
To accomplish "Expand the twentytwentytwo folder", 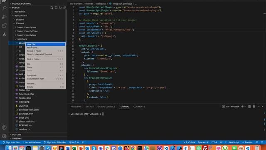I will point(27,35).
